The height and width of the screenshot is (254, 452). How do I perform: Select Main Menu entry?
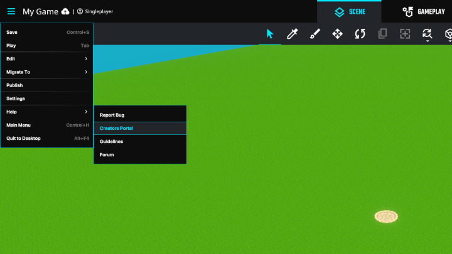(x=46, y=125)
